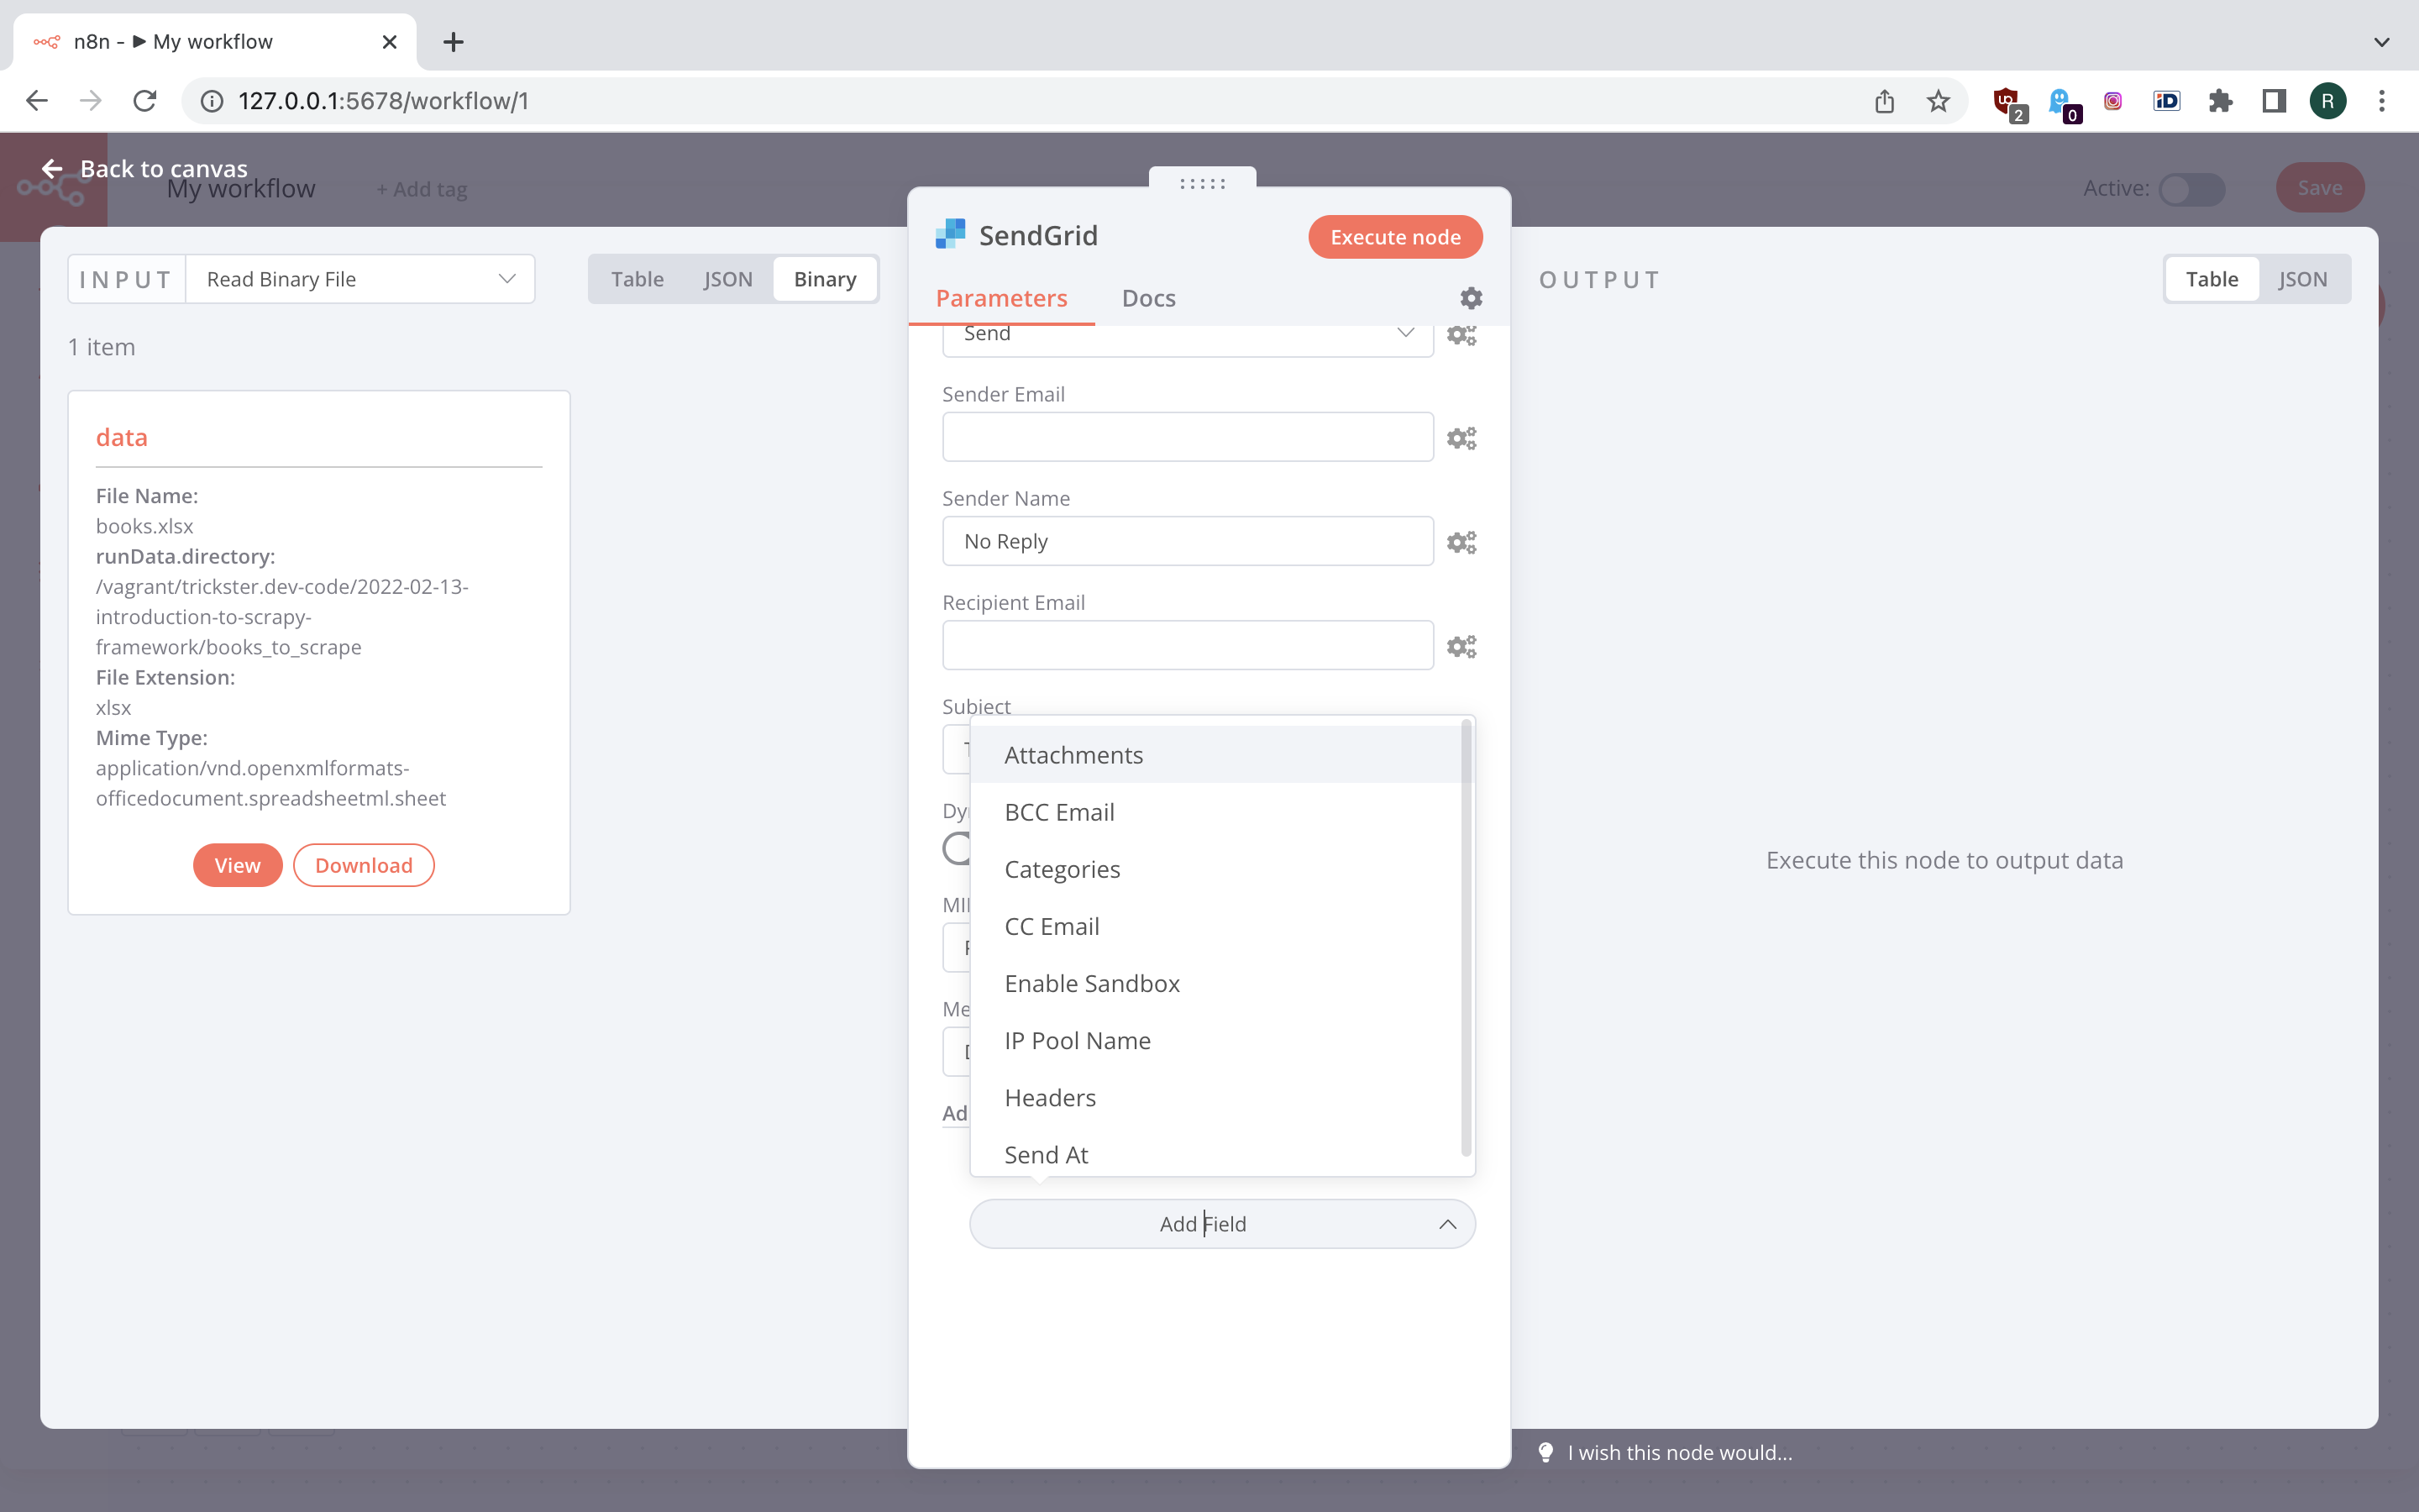Click the Back to canvas arrow
Image resolution: width=2419 pixels, height=1512 pixels.
[52, 169]
